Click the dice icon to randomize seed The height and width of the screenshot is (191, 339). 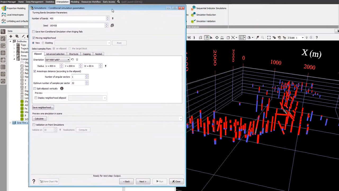[x=112, y=25]
